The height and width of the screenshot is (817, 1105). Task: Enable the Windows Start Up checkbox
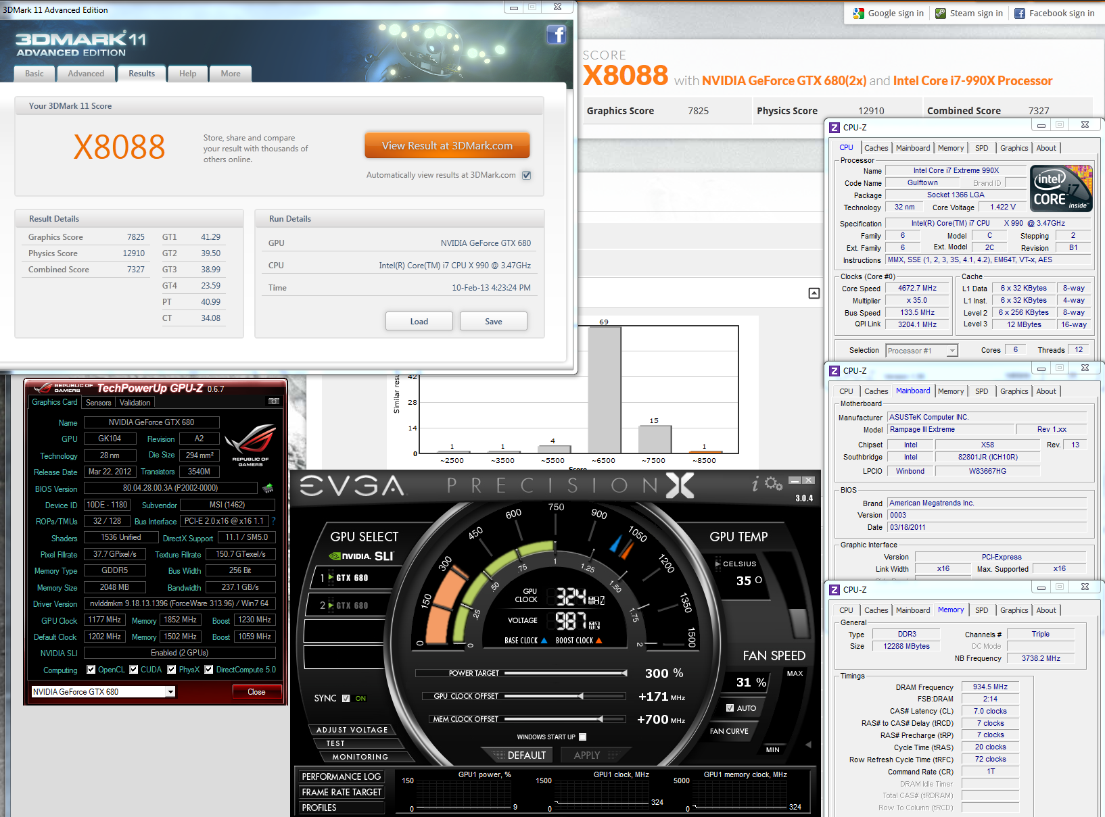[583, 737]
